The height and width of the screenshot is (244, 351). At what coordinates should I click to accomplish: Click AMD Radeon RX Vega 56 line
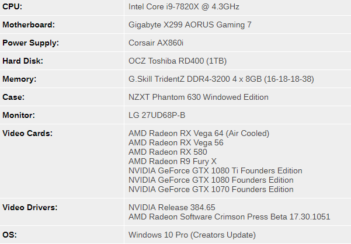coord(176,143)
